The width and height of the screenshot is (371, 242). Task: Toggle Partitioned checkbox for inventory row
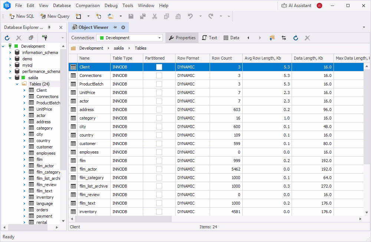(159, 212)
